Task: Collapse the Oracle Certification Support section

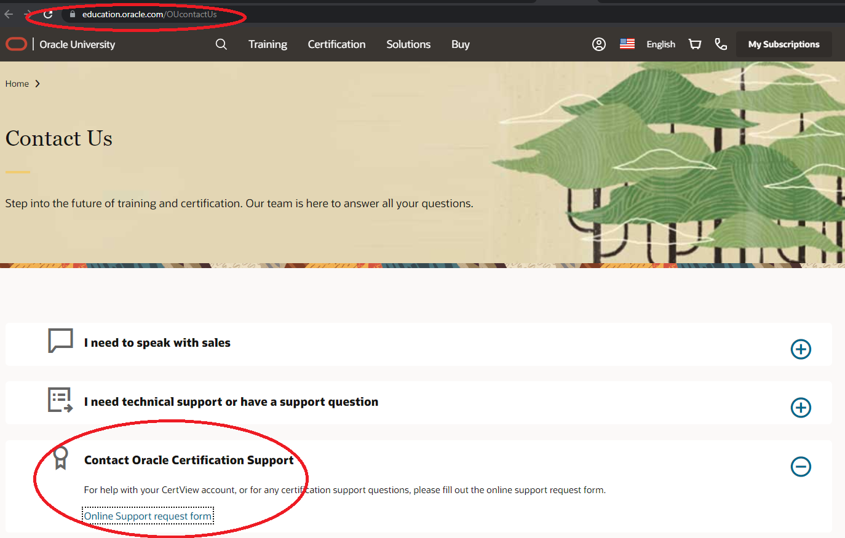Action: (800, 467)
